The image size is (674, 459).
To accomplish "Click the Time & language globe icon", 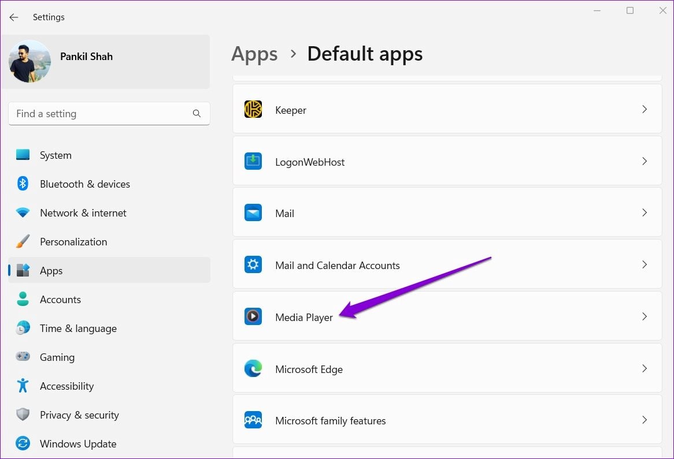I will pyautogui.click(x=23, y=327).
